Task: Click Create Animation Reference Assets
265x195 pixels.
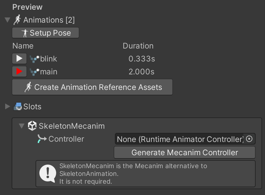Action: coord(92,87)
